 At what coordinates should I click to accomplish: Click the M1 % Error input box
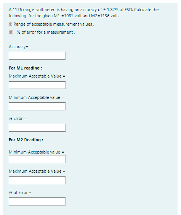(37, 128)
